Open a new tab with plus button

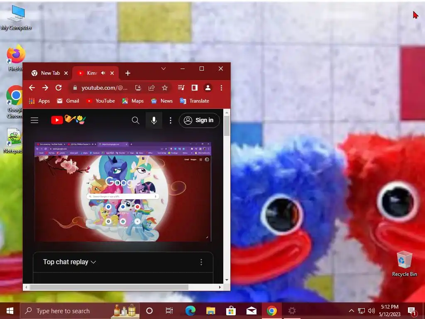click(x=128, y=73)
